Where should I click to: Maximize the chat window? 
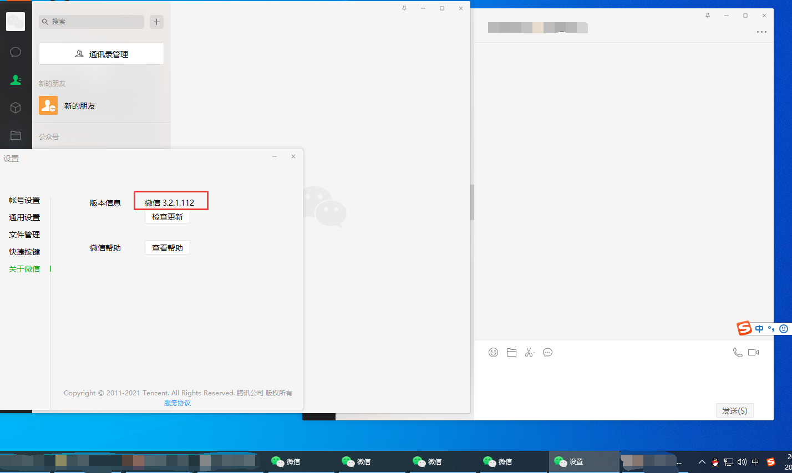[x=745, y=16]
